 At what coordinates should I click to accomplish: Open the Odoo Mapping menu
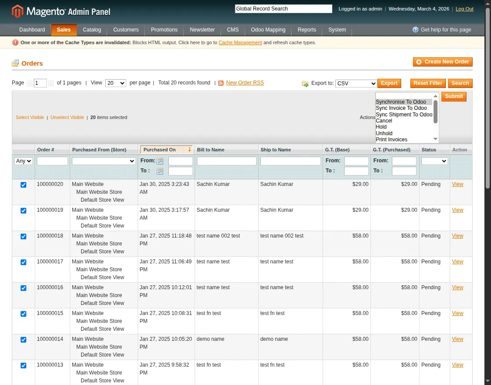click(x=268, y=30)
